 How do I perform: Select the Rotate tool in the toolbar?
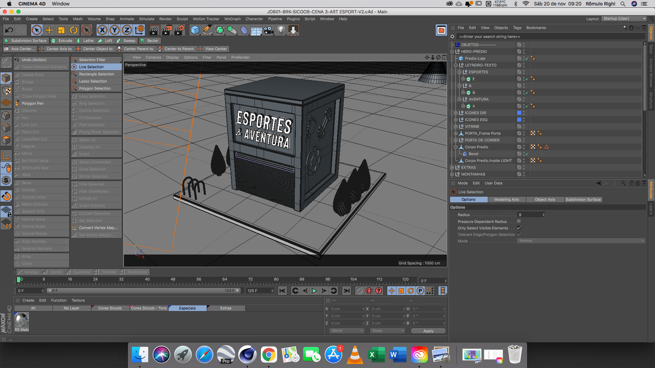pyautogui.click(x=74, y=30)
